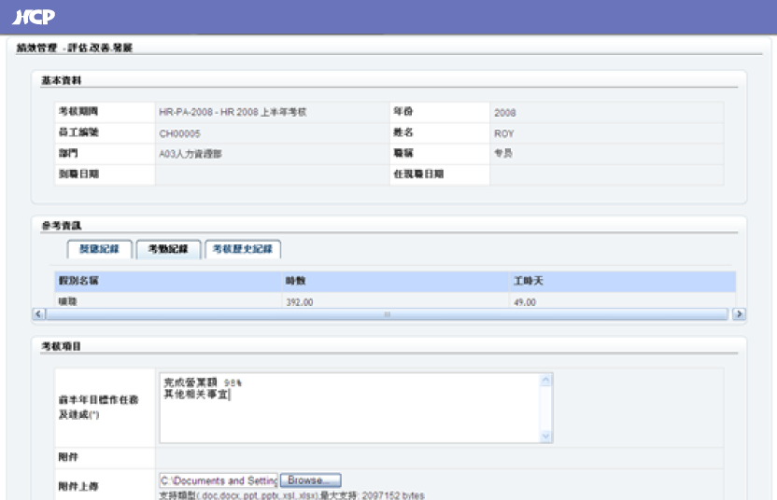The width and height of the screenshot is (777, 500).
Task: Select the 考核歷史記錄 tab
Action: coord(242,249)
